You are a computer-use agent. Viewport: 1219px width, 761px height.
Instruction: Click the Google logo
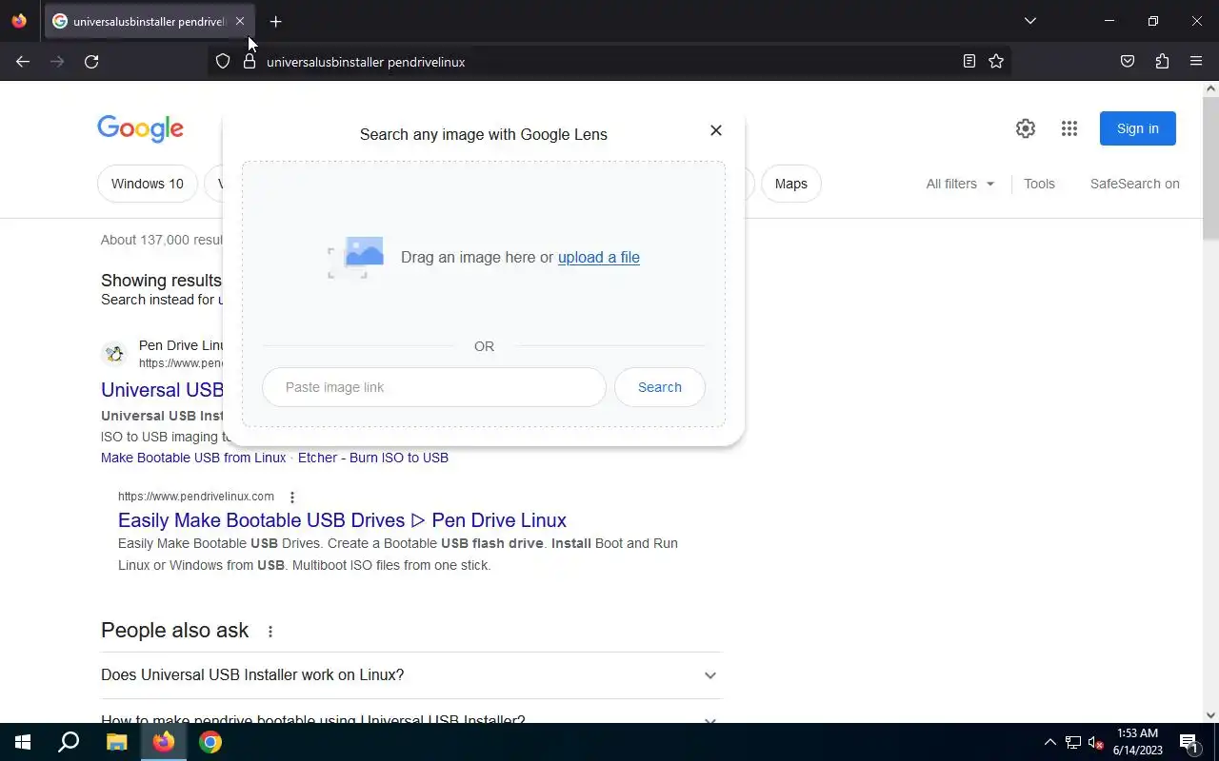[x=140, y=128]
